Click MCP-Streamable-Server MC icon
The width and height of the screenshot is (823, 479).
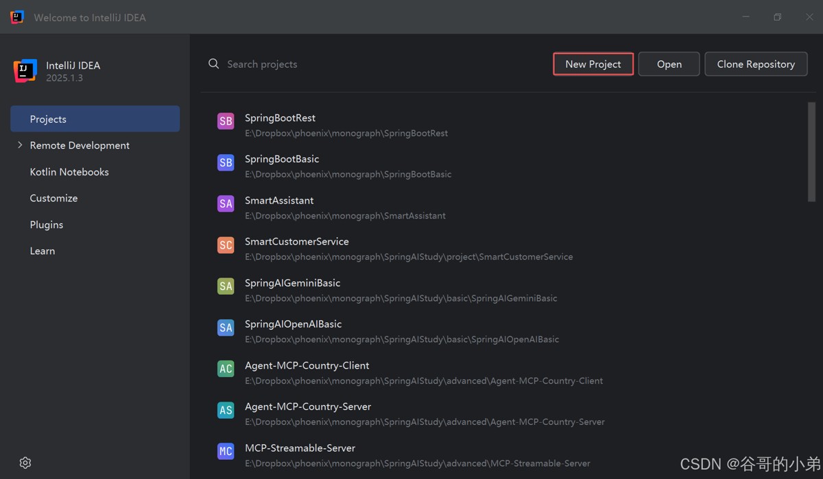pyautogui.click(x=226, y=451)
